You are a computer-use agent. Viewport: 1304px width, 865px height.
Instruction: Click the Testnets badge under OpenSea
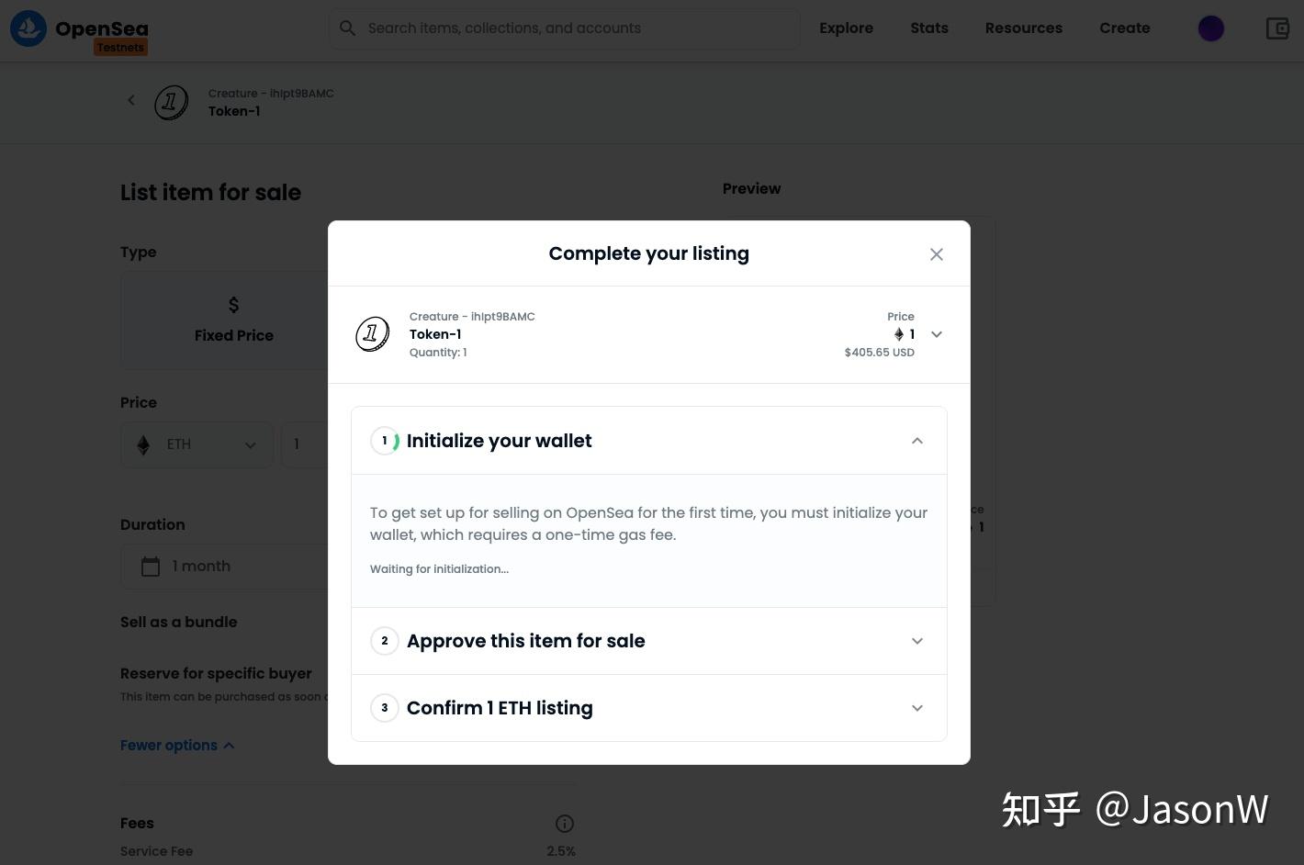pos(120,48)
